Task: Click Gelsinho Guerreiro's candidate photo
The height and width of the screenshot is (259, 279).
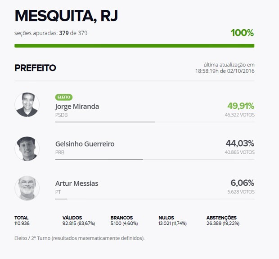Action: click(27, 148)
